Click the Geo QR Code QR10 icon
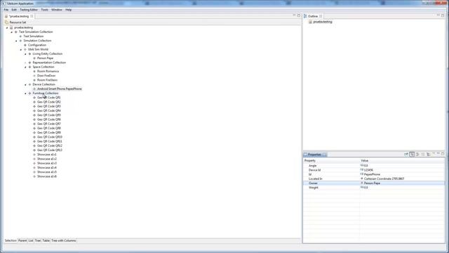Image resolution: width=449 pixels, height=253 pixels. pos(34,137)
